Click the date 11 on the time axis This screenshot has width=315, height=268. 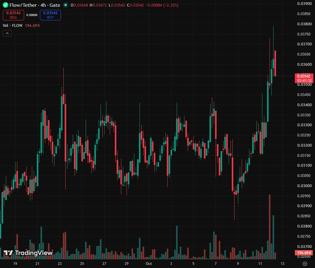click(260, 264)
